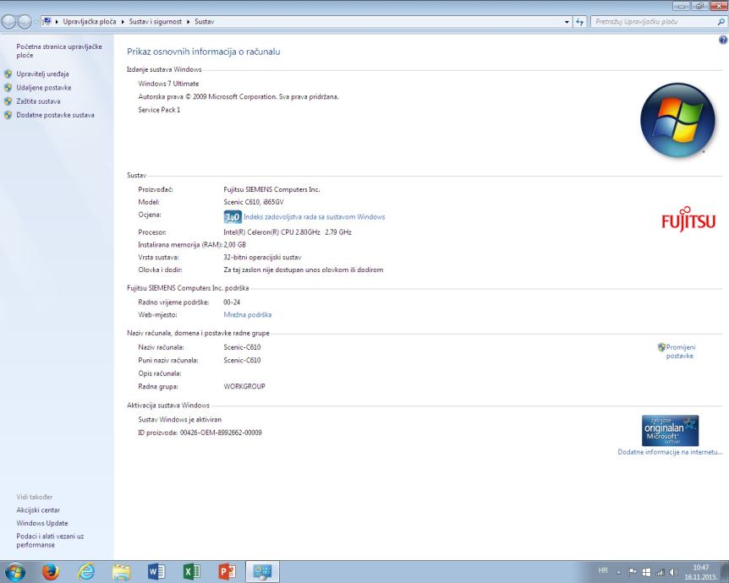729x583 pixels.
Task: Open Firefox from the taskbar
Action: tap(50, 570)
